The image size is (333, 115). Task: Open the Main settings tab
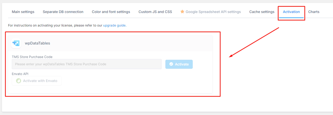coord(23,12)
